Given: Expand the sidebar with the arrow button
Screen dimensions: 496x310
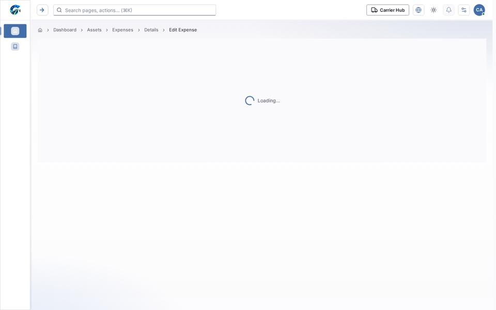Looking at the screenshot, I should pyautogui.click(x=42, y=10).
